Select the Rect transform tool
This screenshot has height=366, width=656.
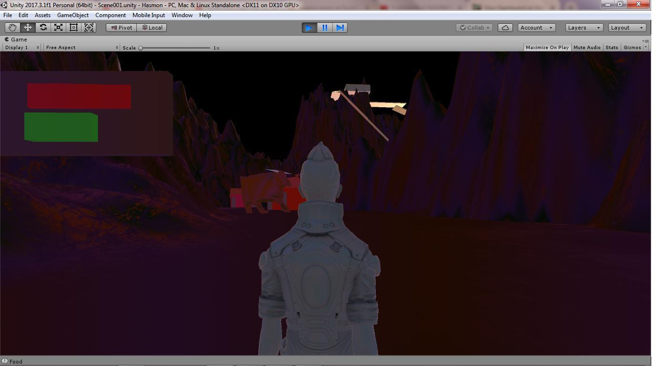73,28
